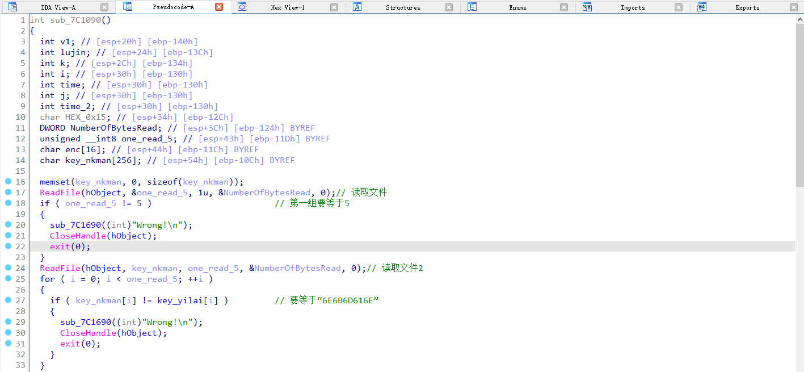Screen dimensions: 804x372
Task: Switch to the IDA View-A tab
Action: pyautogui.click(x=58, y=7)
